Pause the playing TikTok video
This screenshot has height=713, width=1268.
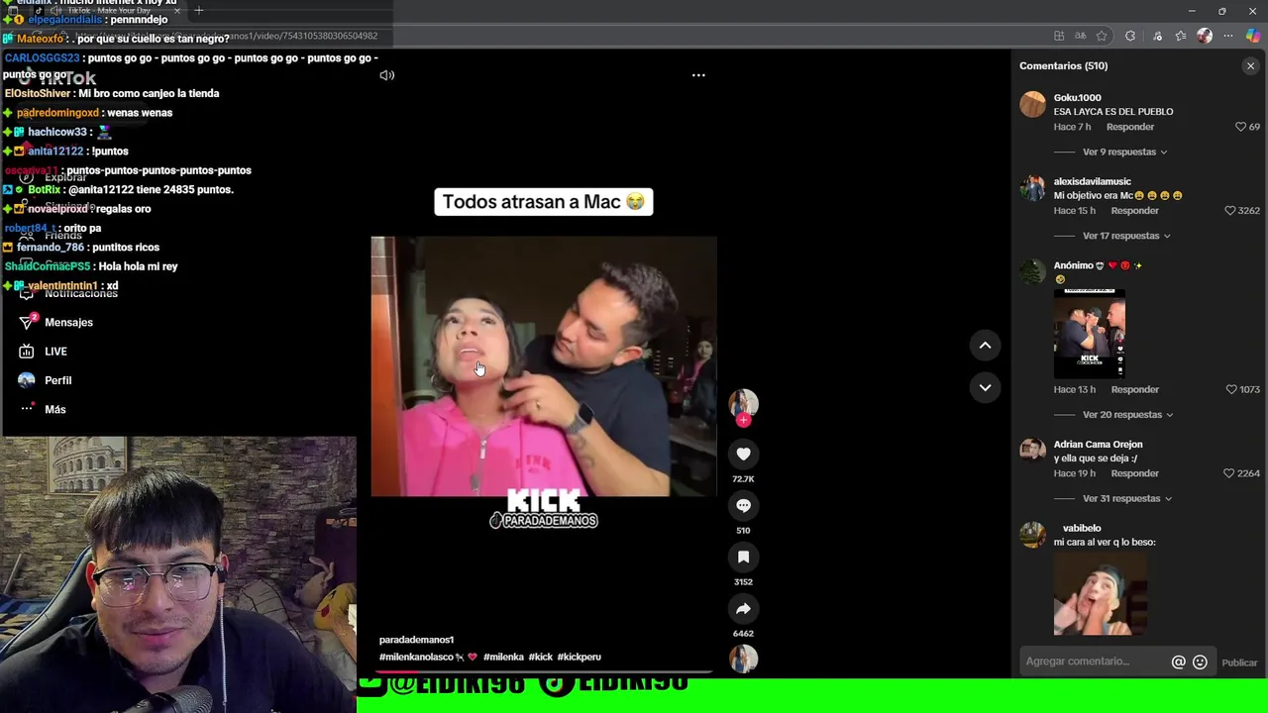point(543,365)
